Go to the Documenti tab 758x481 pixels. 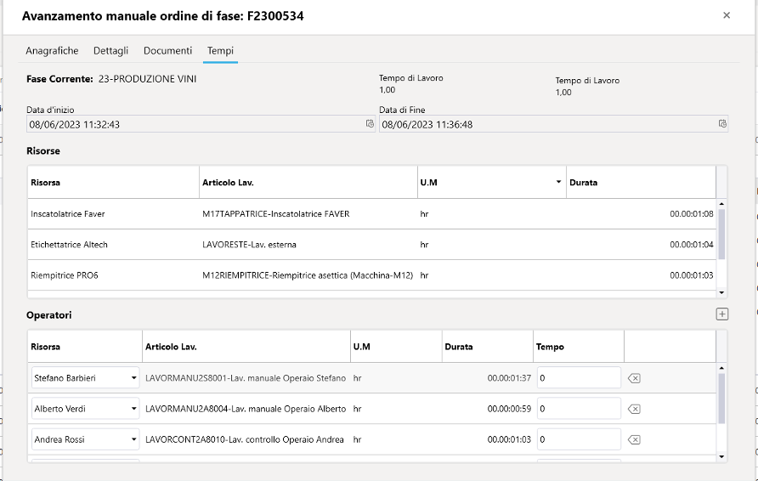click(x=167, y=51)
